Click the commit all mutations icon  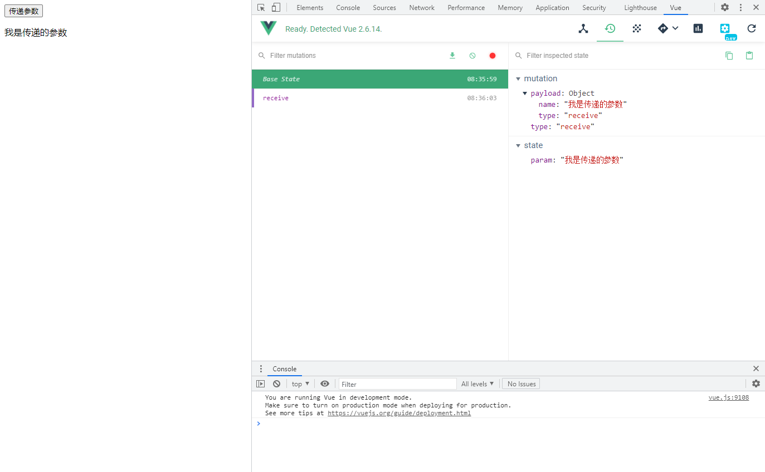point(452,56)
